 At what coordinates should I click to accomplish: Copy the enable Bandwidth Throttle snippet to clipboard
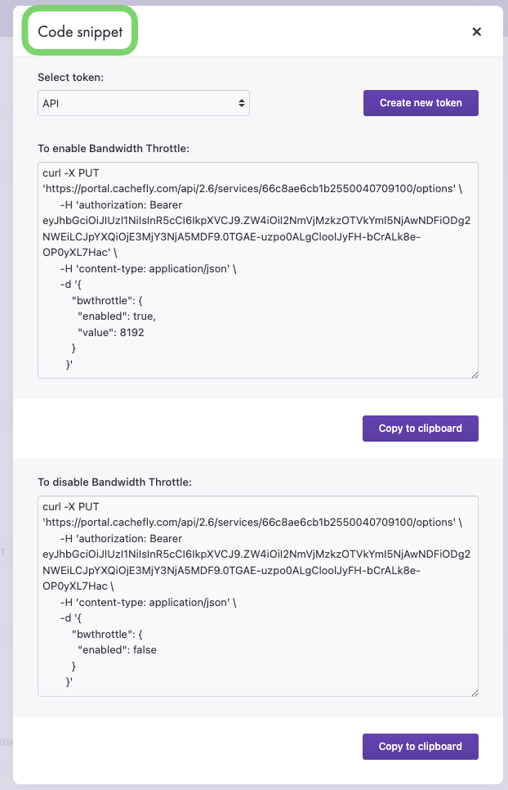click(421, 429)
